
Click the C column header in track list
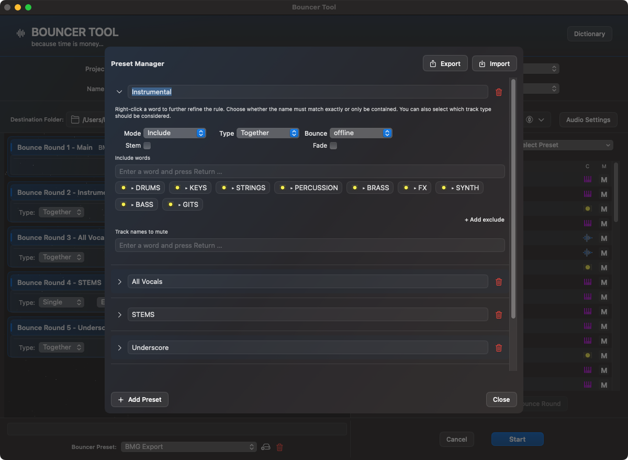coord(588,167)
